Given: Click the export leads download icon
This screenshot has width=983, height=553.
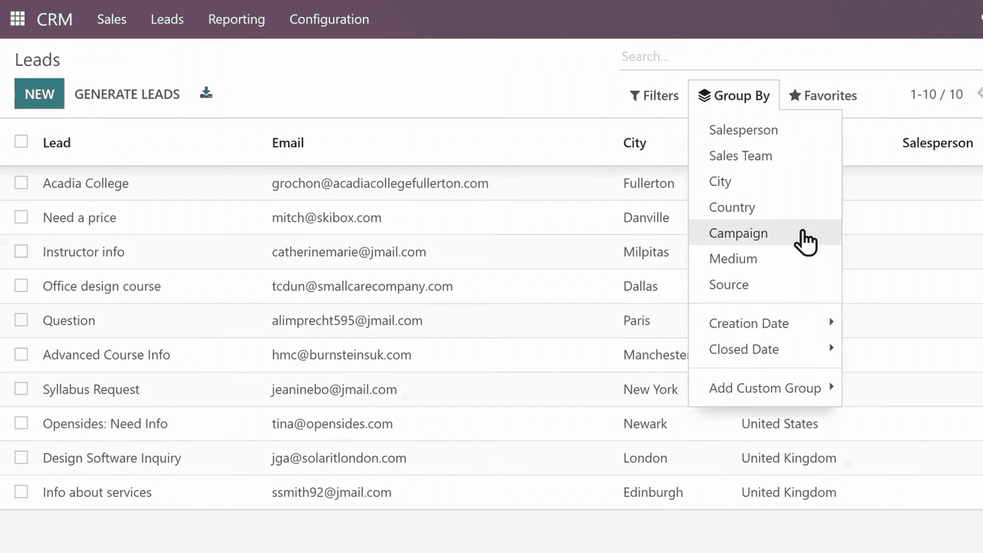Looking at the screenshot, I should [x=206, y=92].
